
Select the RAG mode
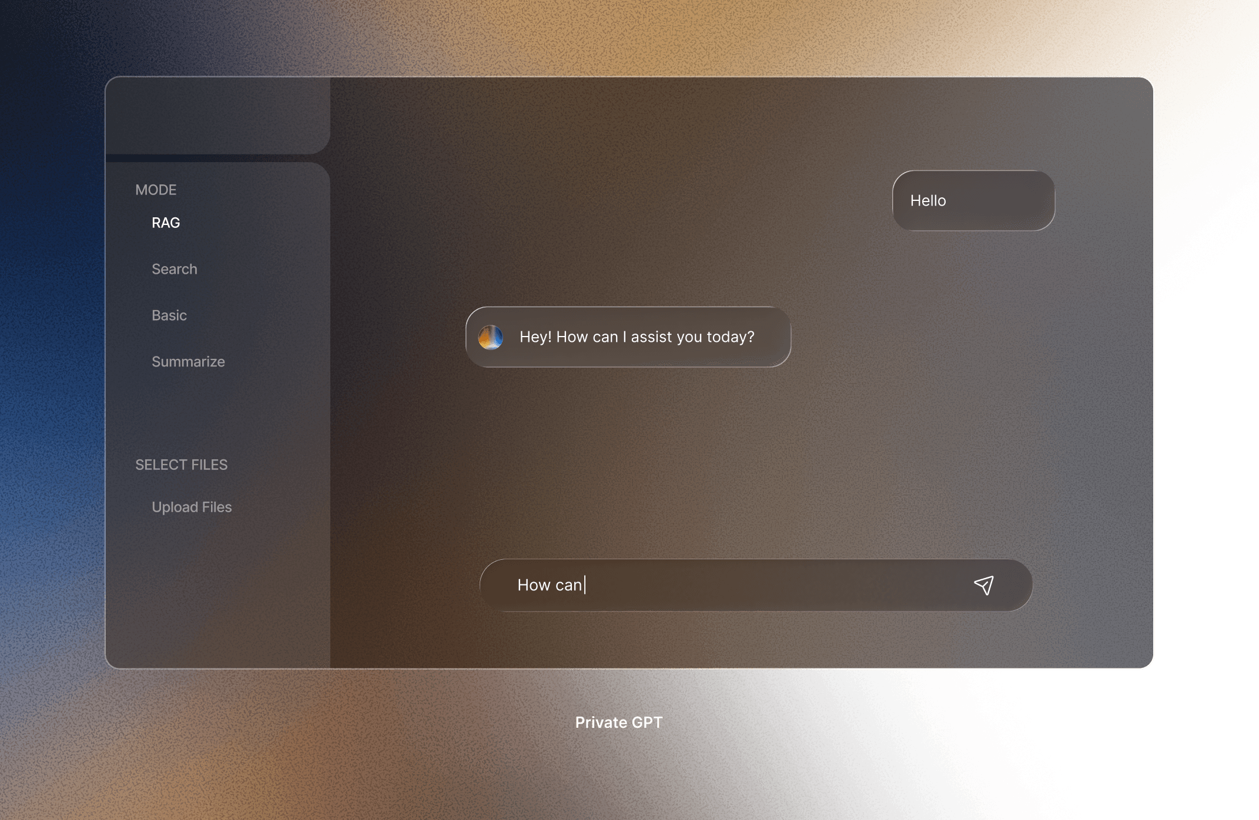[x=165, y=223]
